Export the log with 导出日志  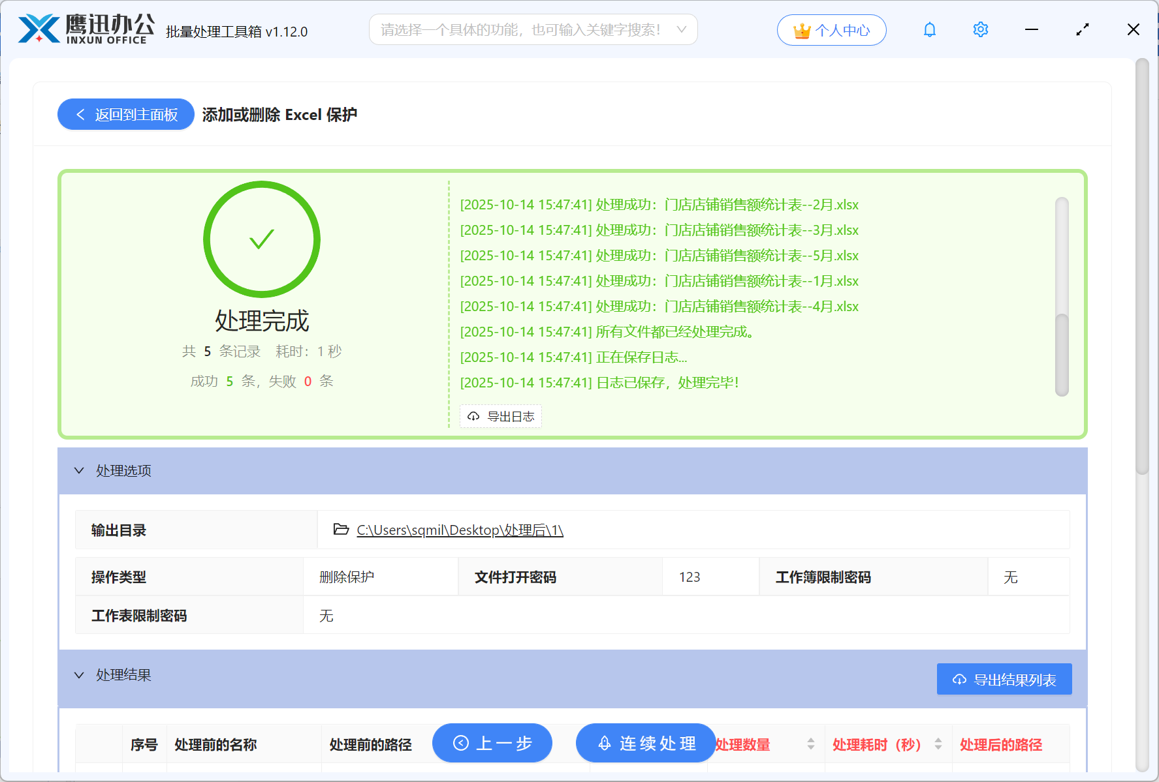[x=501, y=417]
